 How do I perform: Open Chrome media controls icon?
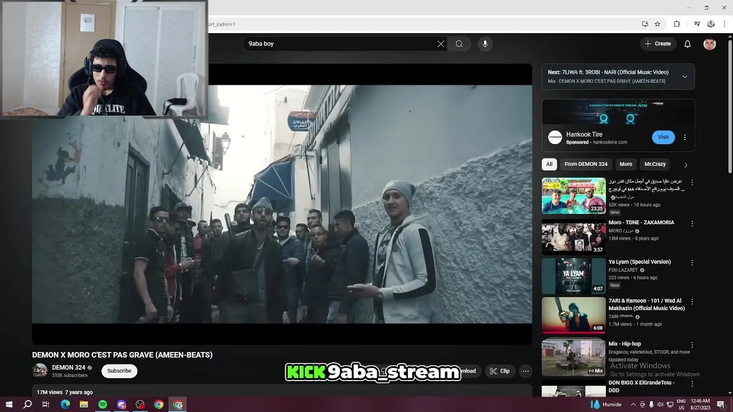(697, 24)
